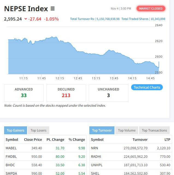
Task: Open the Top Transactions tab
Action: click(154, 130)
